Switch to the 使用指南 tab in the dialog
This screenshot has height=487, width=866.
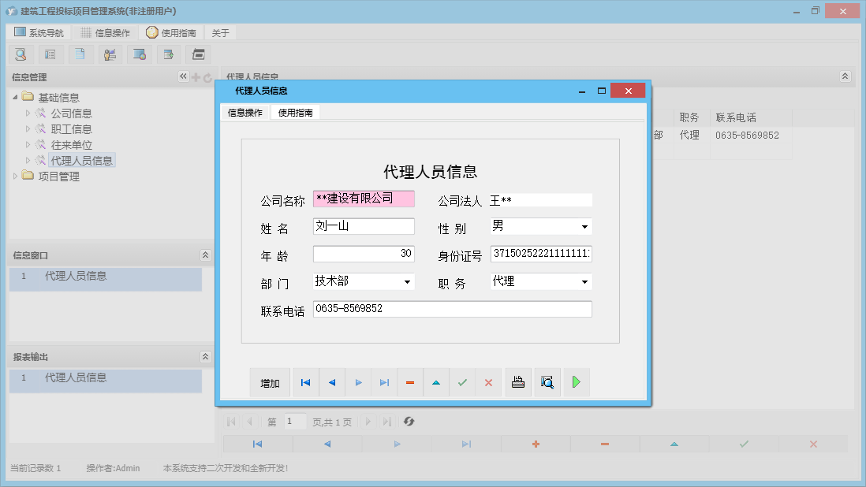(x=295, y=112)
